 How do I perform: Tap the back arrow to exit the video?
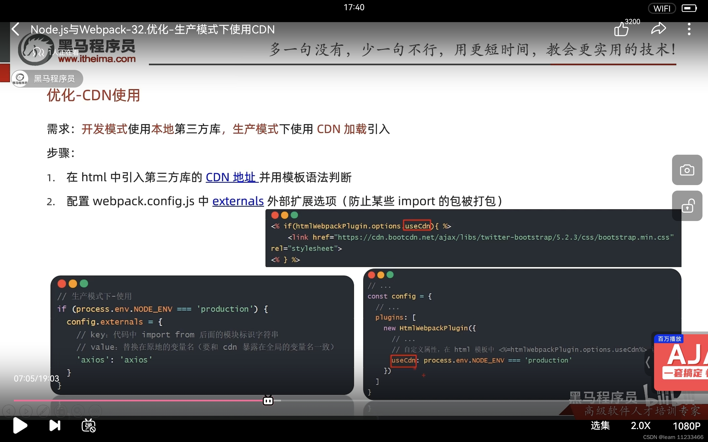click(15, 29)
